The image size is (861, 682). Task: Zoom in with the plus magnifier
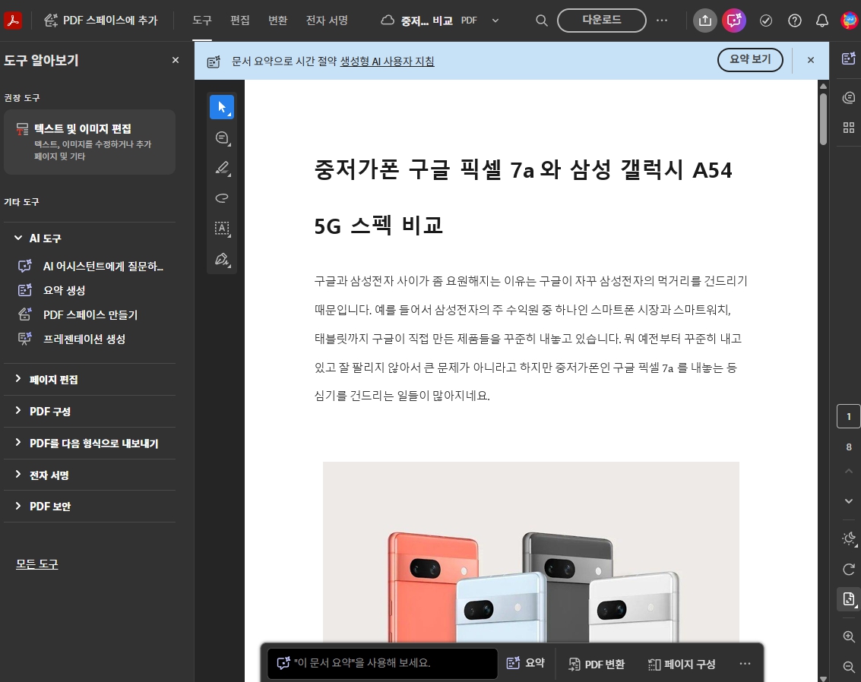pyautogui.click(x=849, y=636)
